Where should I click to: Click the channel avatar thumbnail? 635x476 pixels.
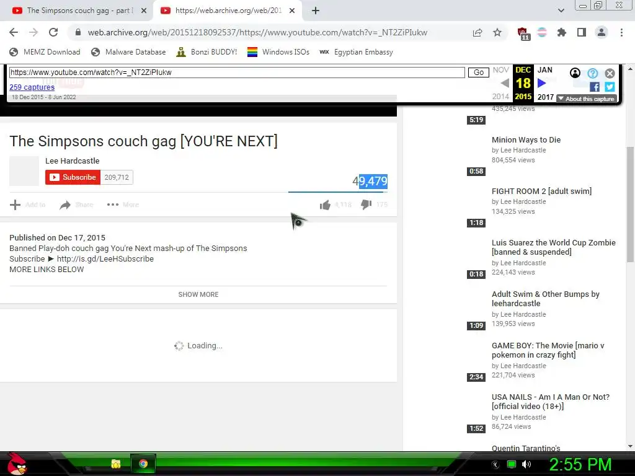24,171
